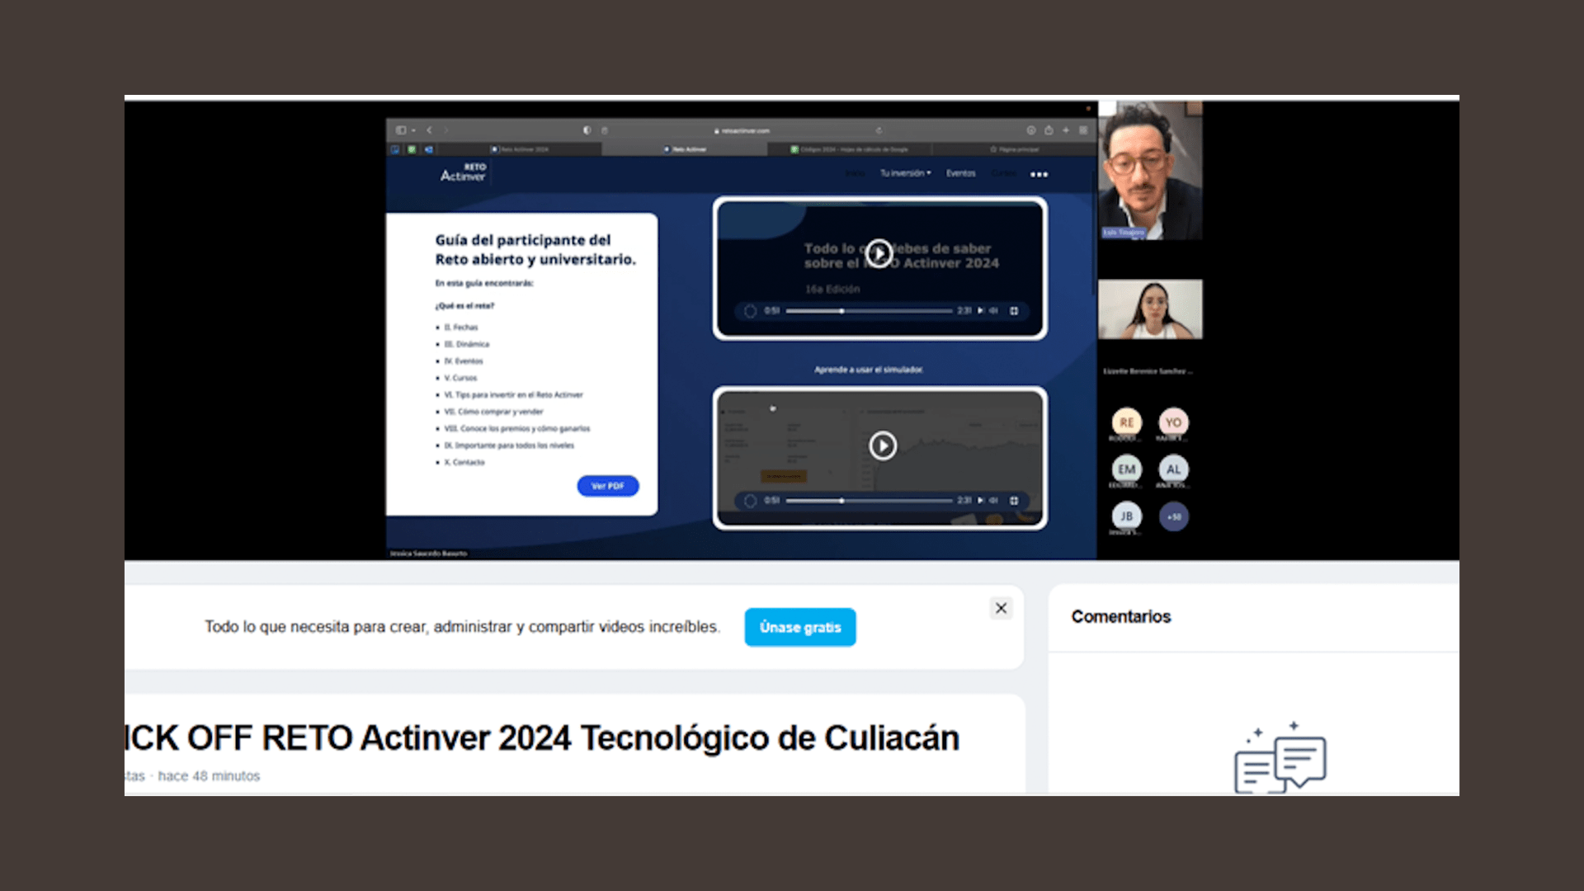Click the play button on bottom video
Screen dimensions: 1584x891
point(881,445)
